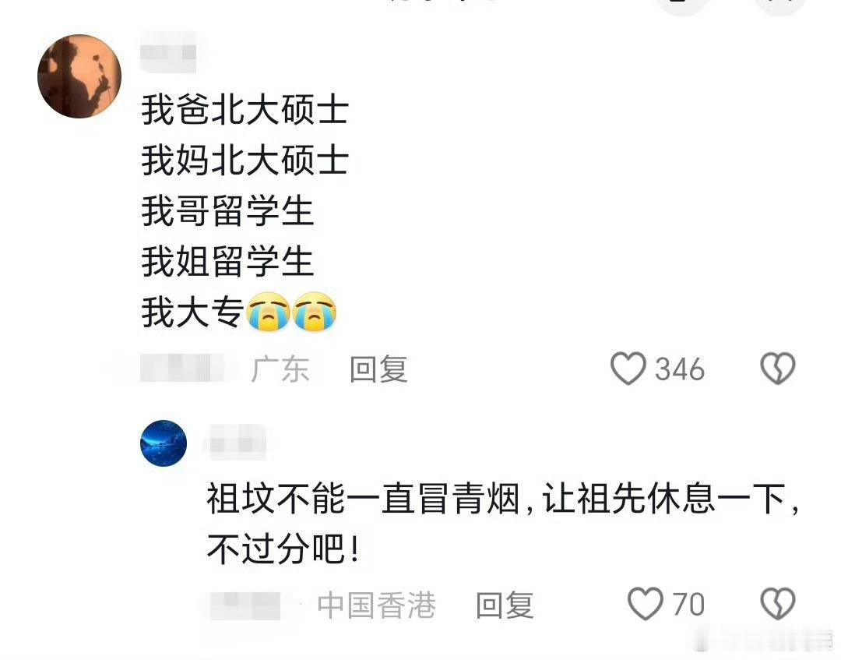Screen dimensions: 841x660
Task: Like the comment with 346 likes
Action: [x=628, y=368]
